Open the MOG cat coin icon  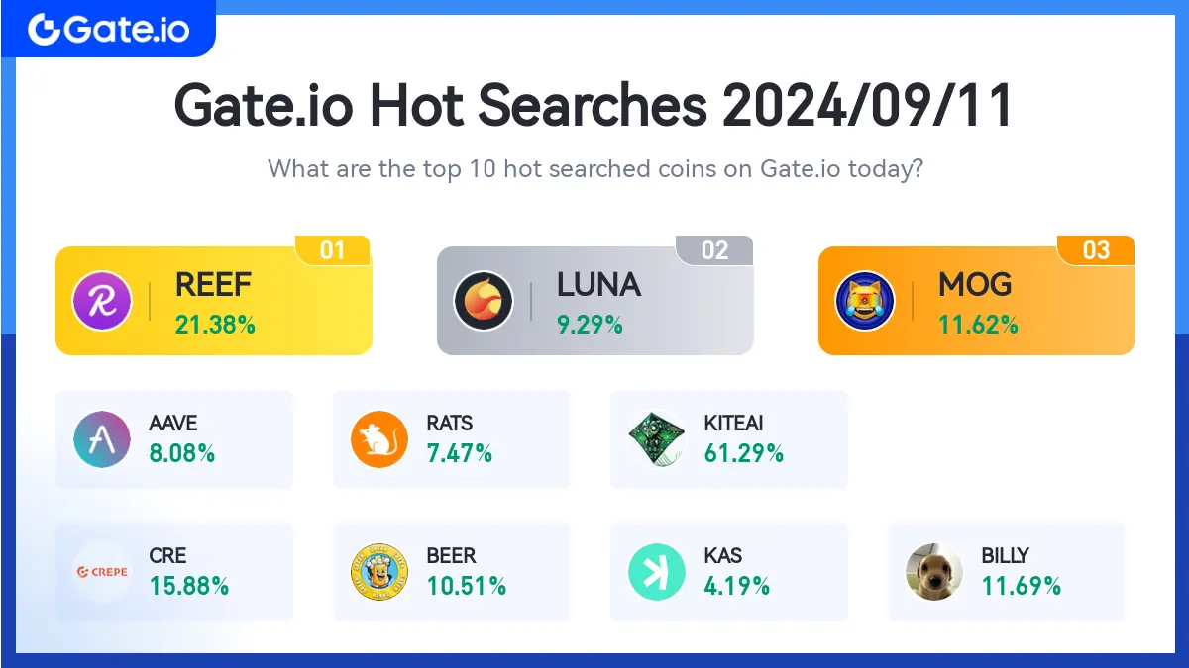pos(865,301)
